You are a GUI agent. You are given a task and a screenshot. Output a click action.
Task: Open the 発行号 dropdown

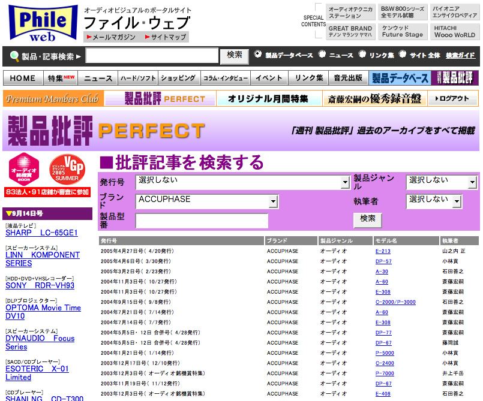coord(243,182)
